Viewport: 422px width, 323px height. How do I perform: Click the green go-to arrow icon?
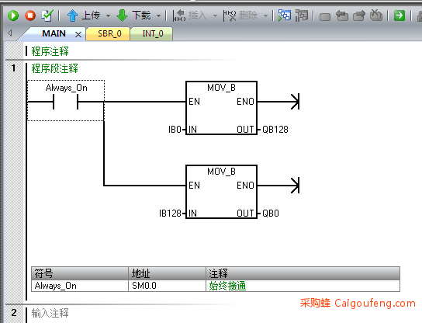400,16
